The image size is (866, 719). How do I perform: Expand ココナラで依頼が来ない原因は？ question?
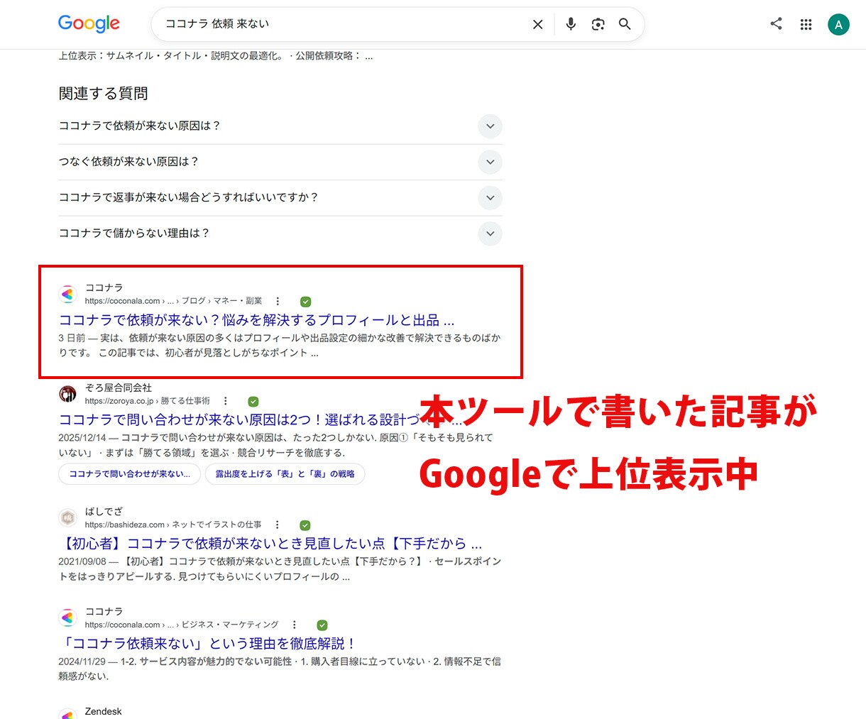(x=280, y=126)
